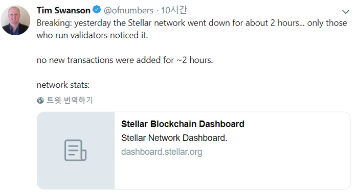Click the grey card thumbnail background above the document icon
The image size is (358, 195).
pos(76,125)
